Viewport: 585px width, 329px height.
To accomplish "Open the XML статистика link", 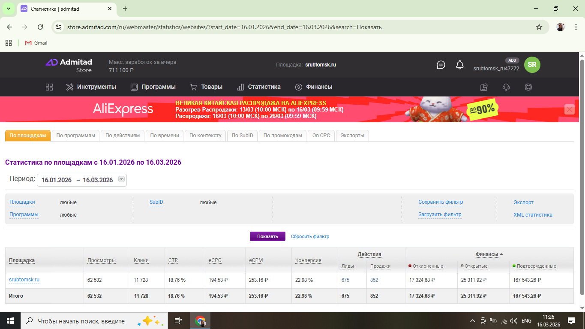I will pos(533,215).
